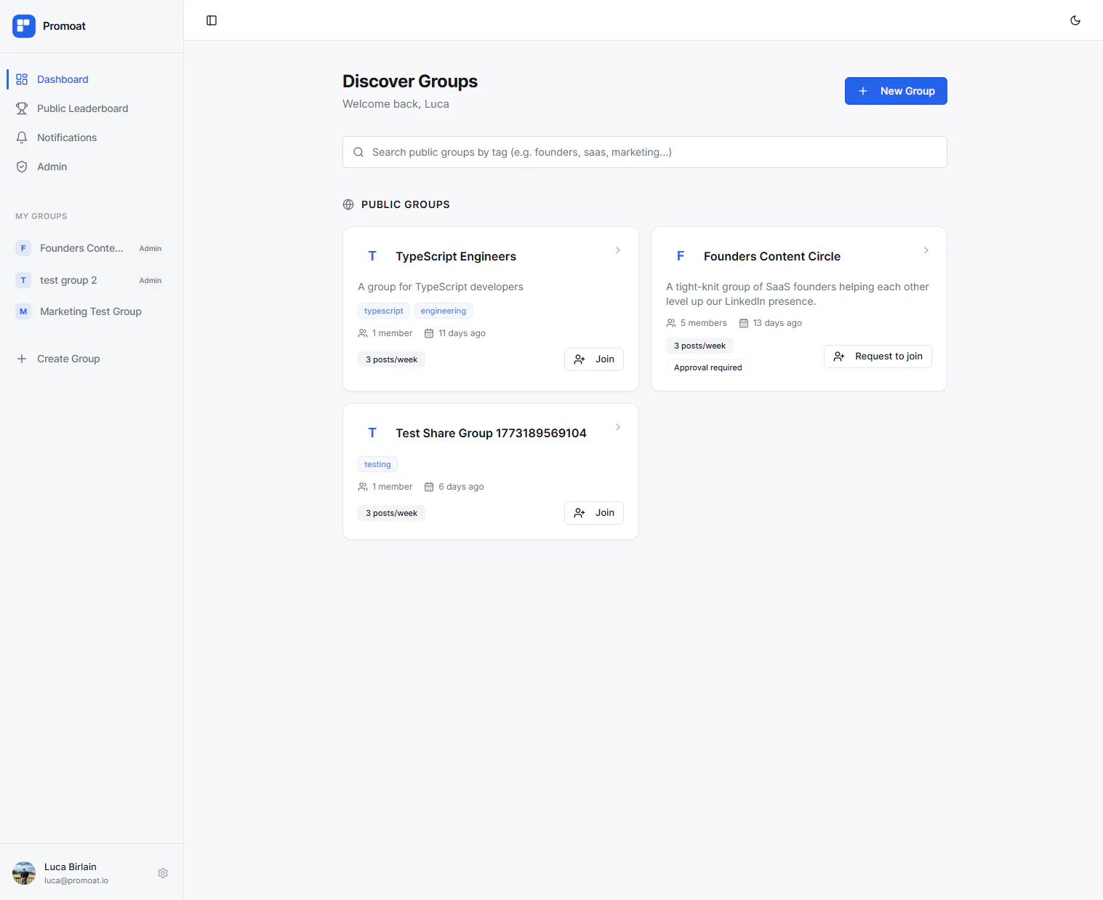Image resolution: width=1103 pixels, height=900 pixels.
Task: Switch to dark mode with moon icon
Action: coord(1075,20)
